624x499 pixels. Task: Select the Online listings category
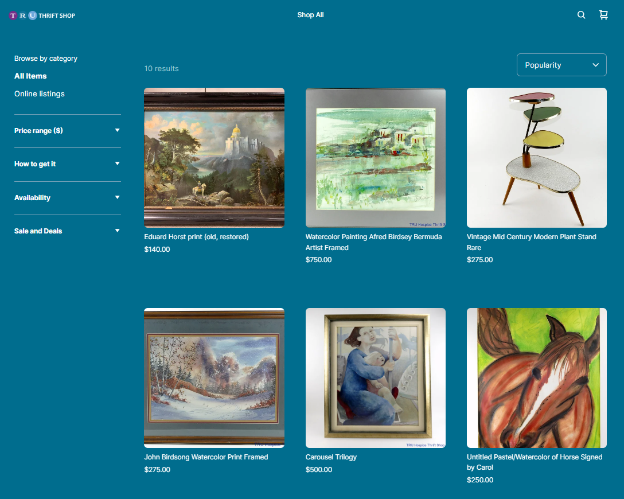(40, 94)
